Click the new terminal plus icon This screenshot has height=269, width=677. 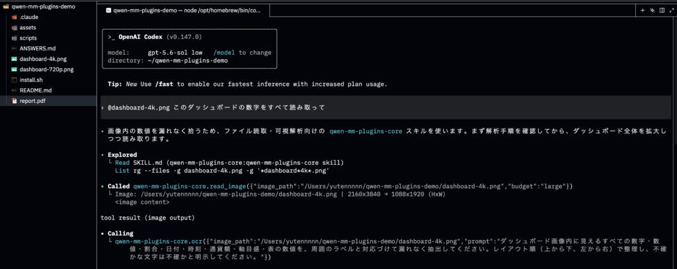coord(643,11)
